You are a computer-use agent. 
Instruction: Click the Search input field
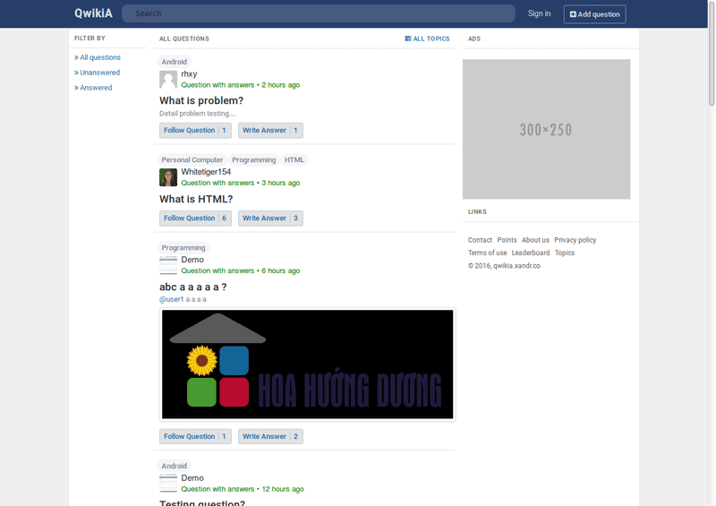319,13
